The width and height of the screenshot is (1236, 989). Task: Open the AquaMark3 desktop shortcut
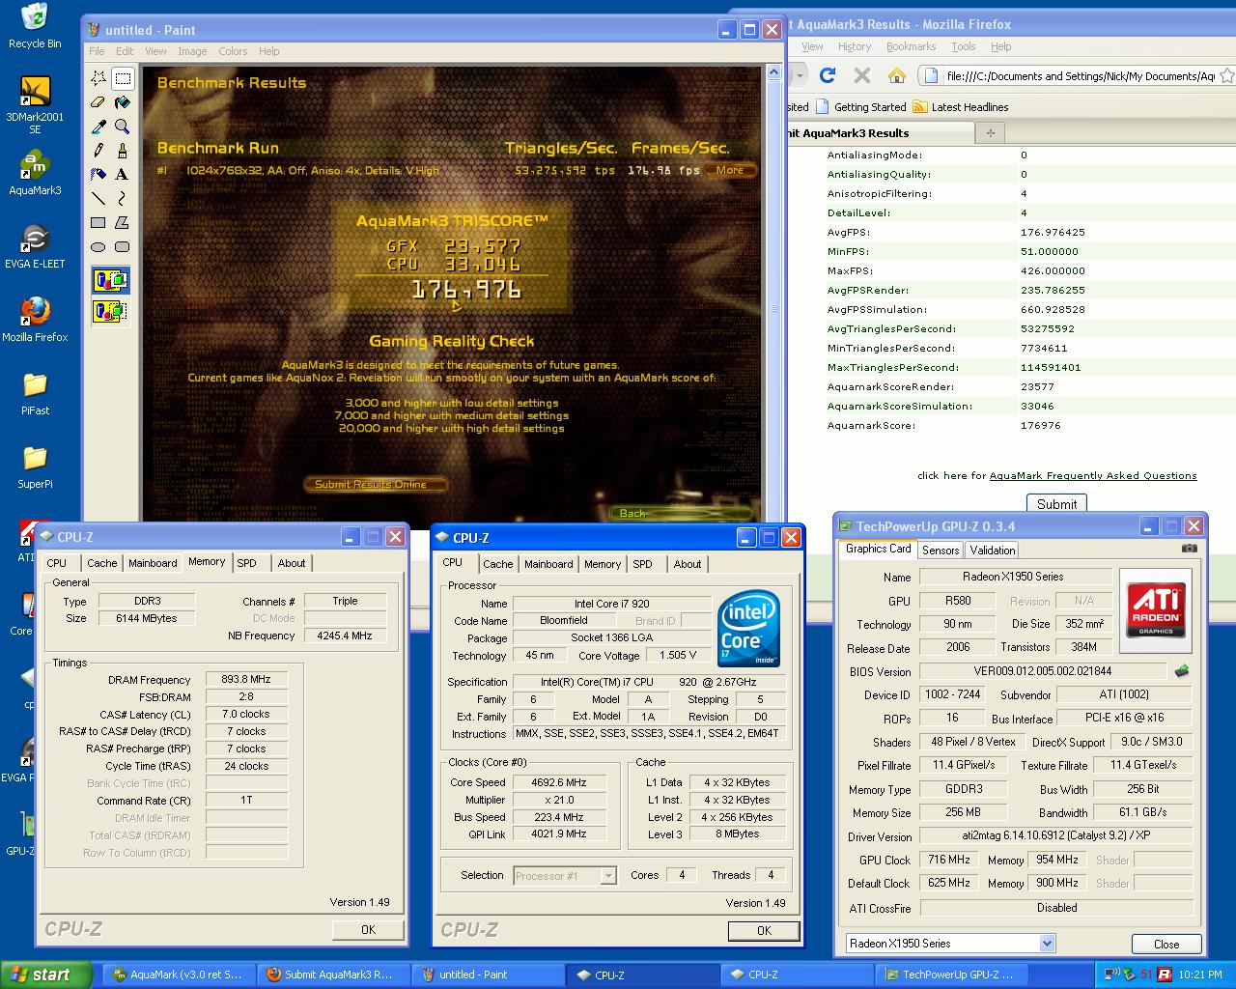(x=35, y=173)
